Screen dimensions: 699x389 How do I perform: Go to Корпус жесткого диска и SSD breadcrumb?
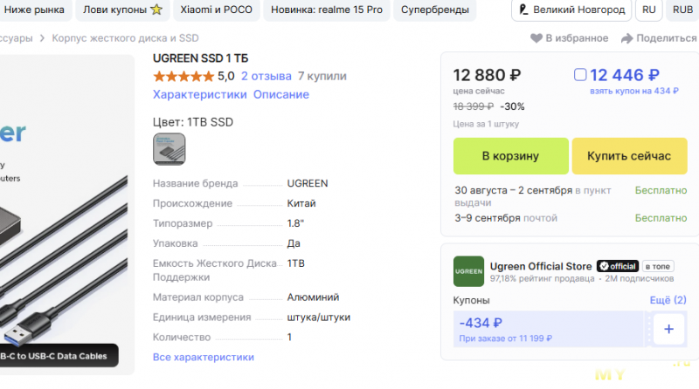[x=125, y=38]
